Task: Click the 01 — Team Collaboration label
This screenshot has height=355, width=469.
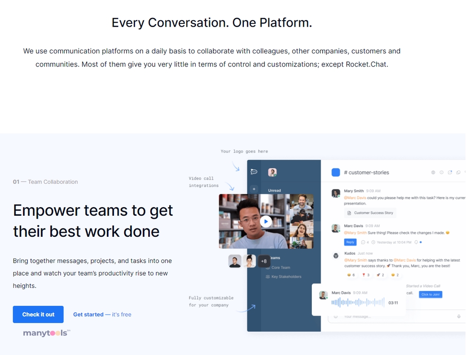Action: coord(45,182)
